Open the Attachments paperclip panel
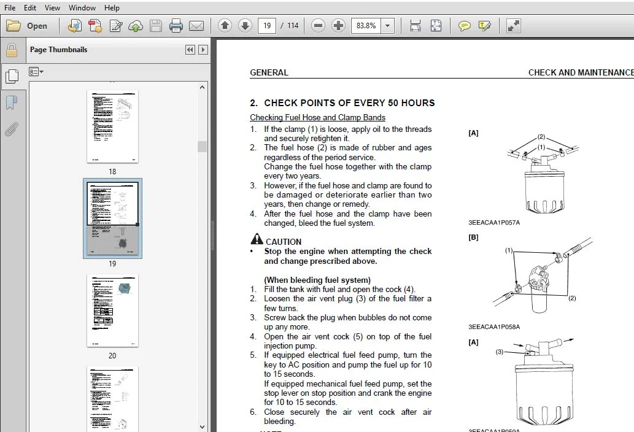The height and width of the screenshot is (432, 634). (12, 129)
